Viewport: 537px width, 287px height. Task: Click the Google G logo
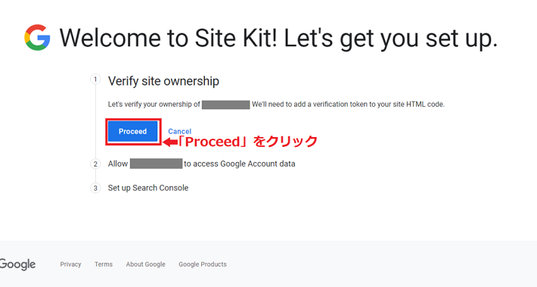pyautogui.click(x=37, y=37)
